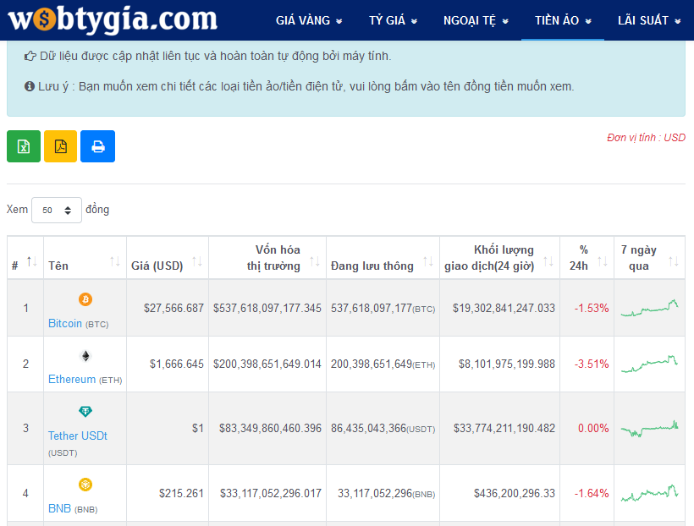Open the Tether USDt detail link

78,436
